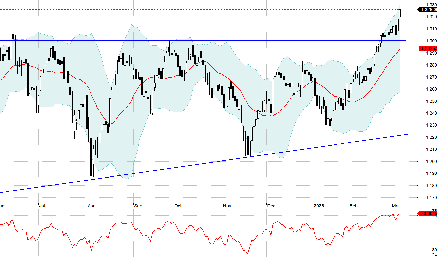Click the 30 level on RSI axis
Image resolution: width=437 pixels, height=257 pixels.
(434, 250)
